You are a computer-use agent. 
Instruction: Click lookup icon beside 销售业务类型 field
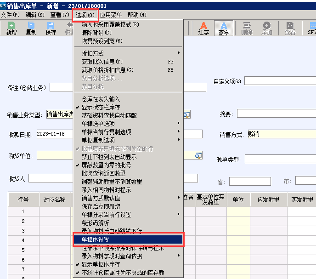click(x=187, y=114)
